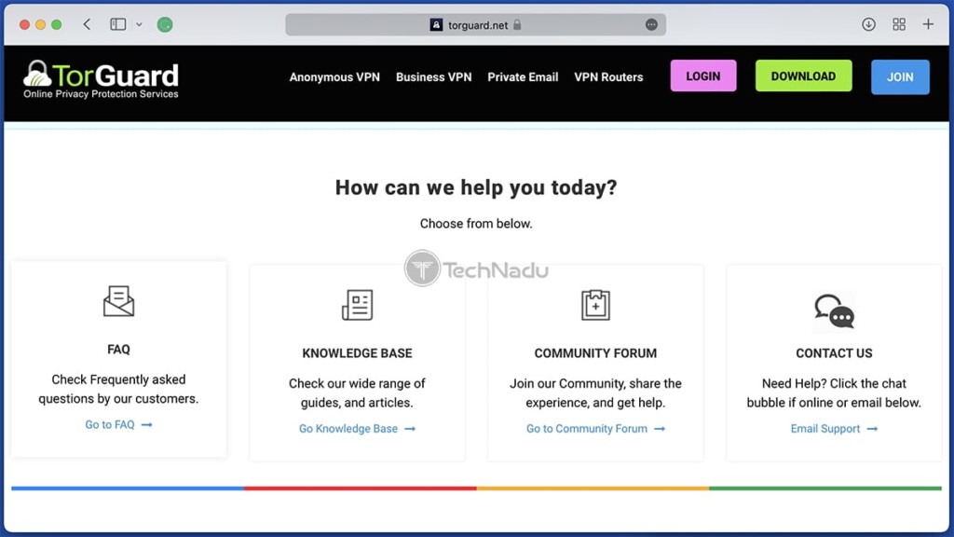Open the Private Email menu item

pos(523,77)
